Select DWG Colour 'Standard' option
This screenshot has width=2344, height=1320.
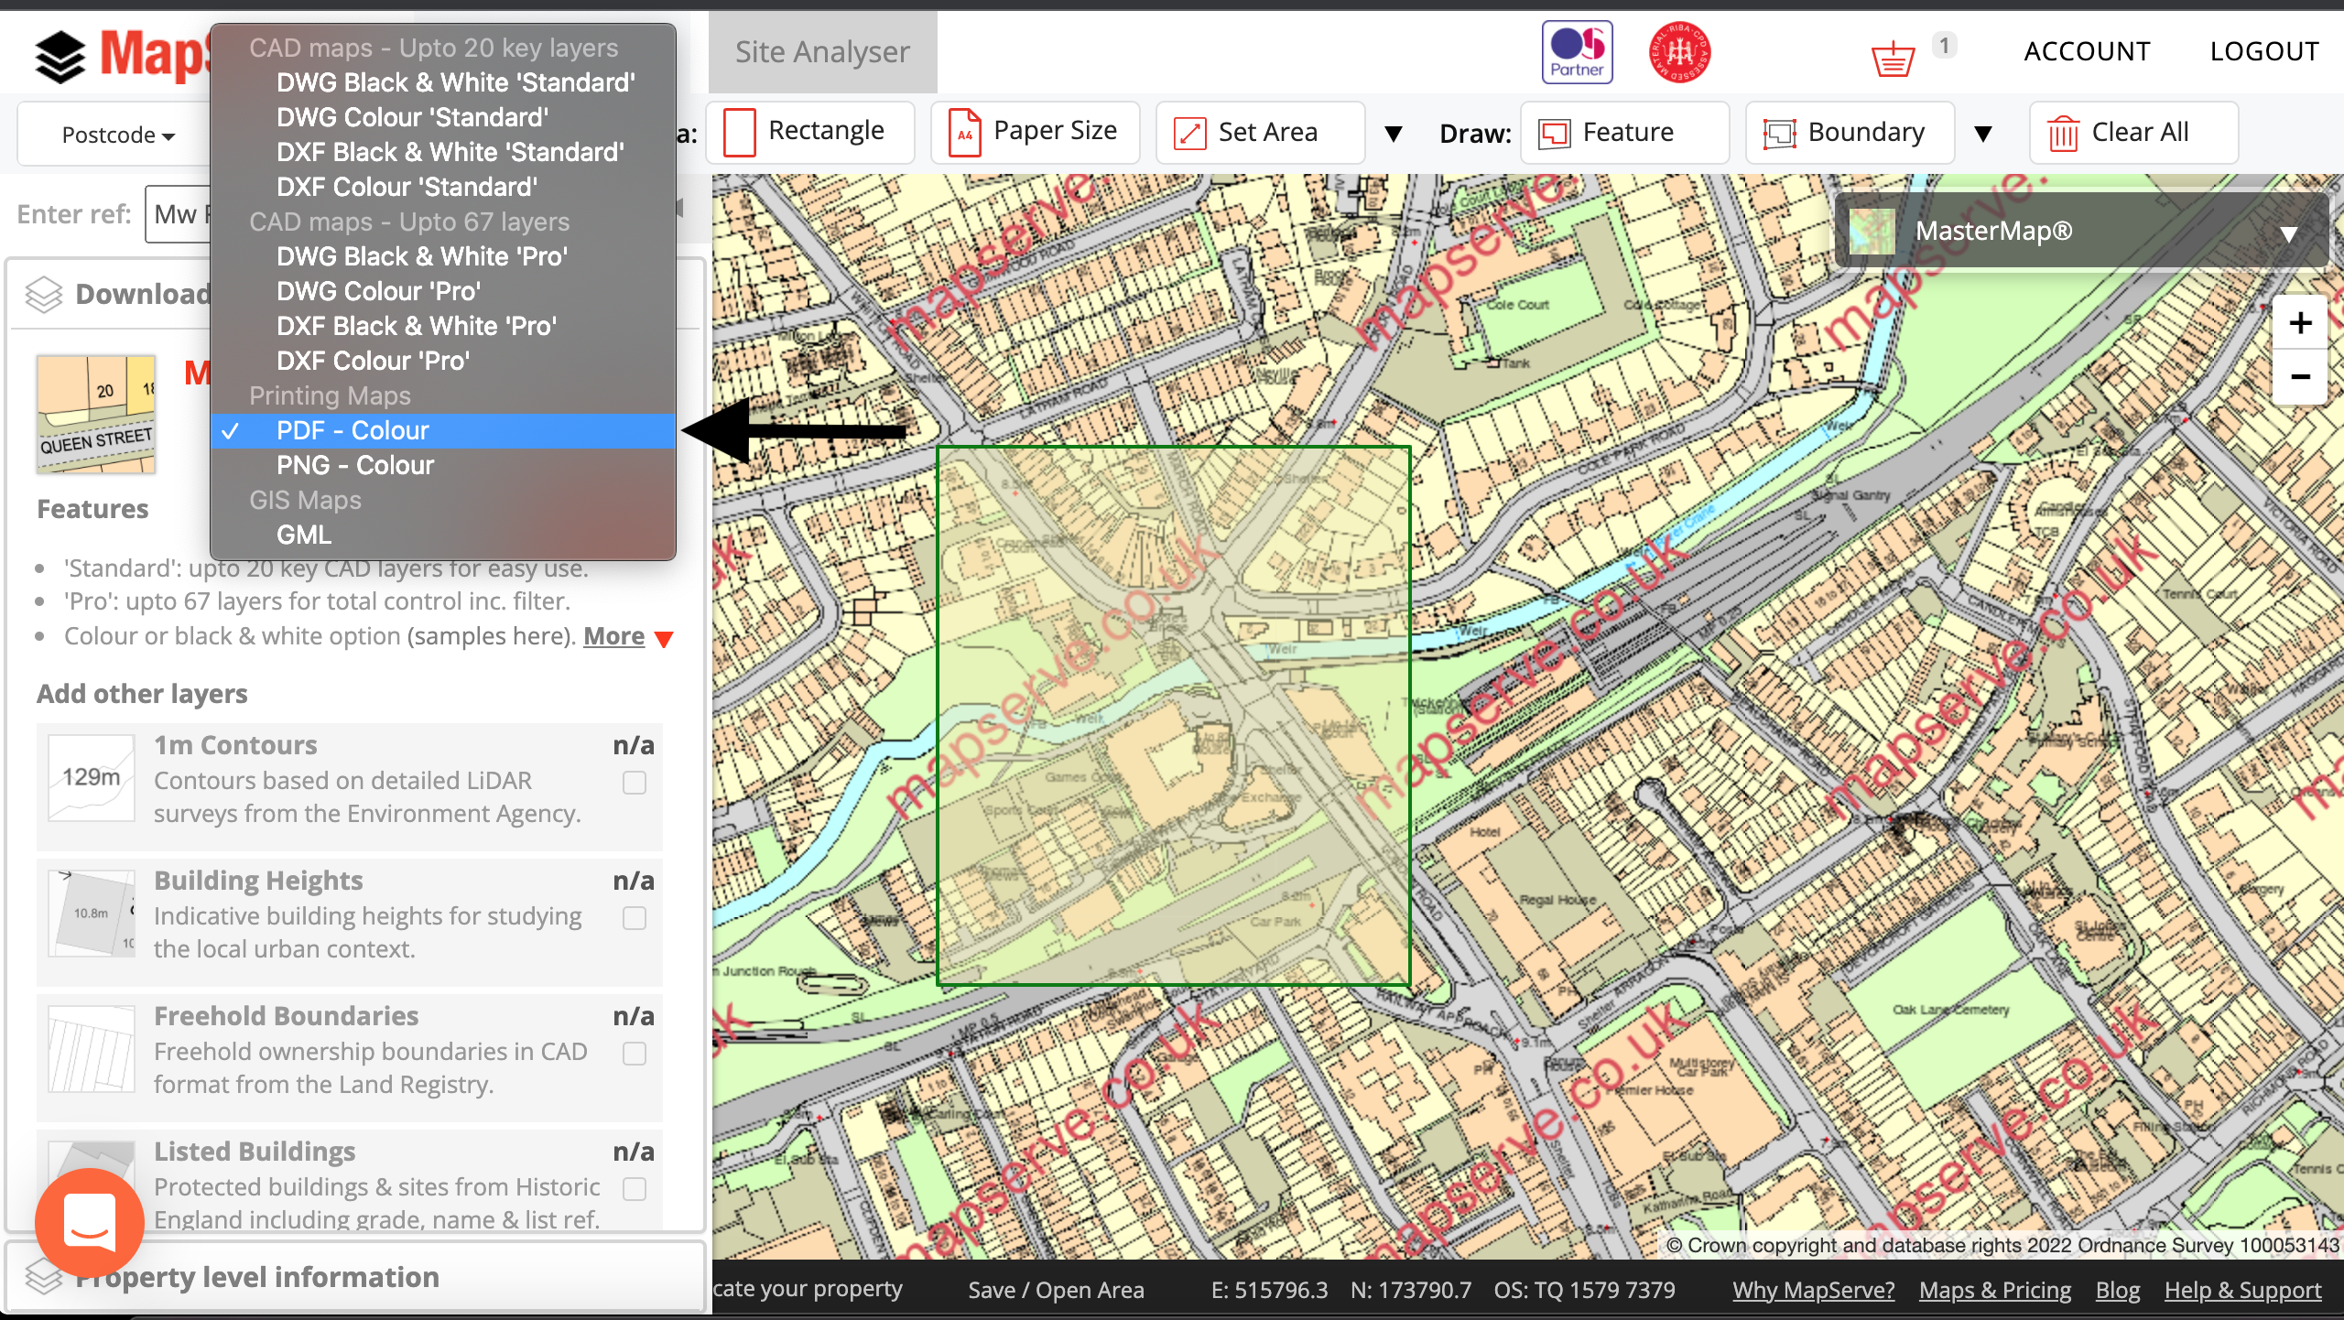click(x=443, y=117)
